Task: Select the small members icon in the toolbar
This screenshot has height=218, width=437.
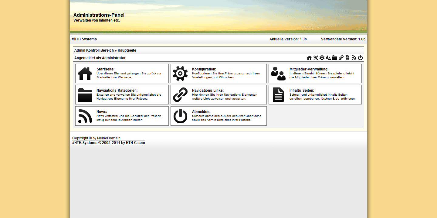Action: pyautogui.click(x=328, y=58)
